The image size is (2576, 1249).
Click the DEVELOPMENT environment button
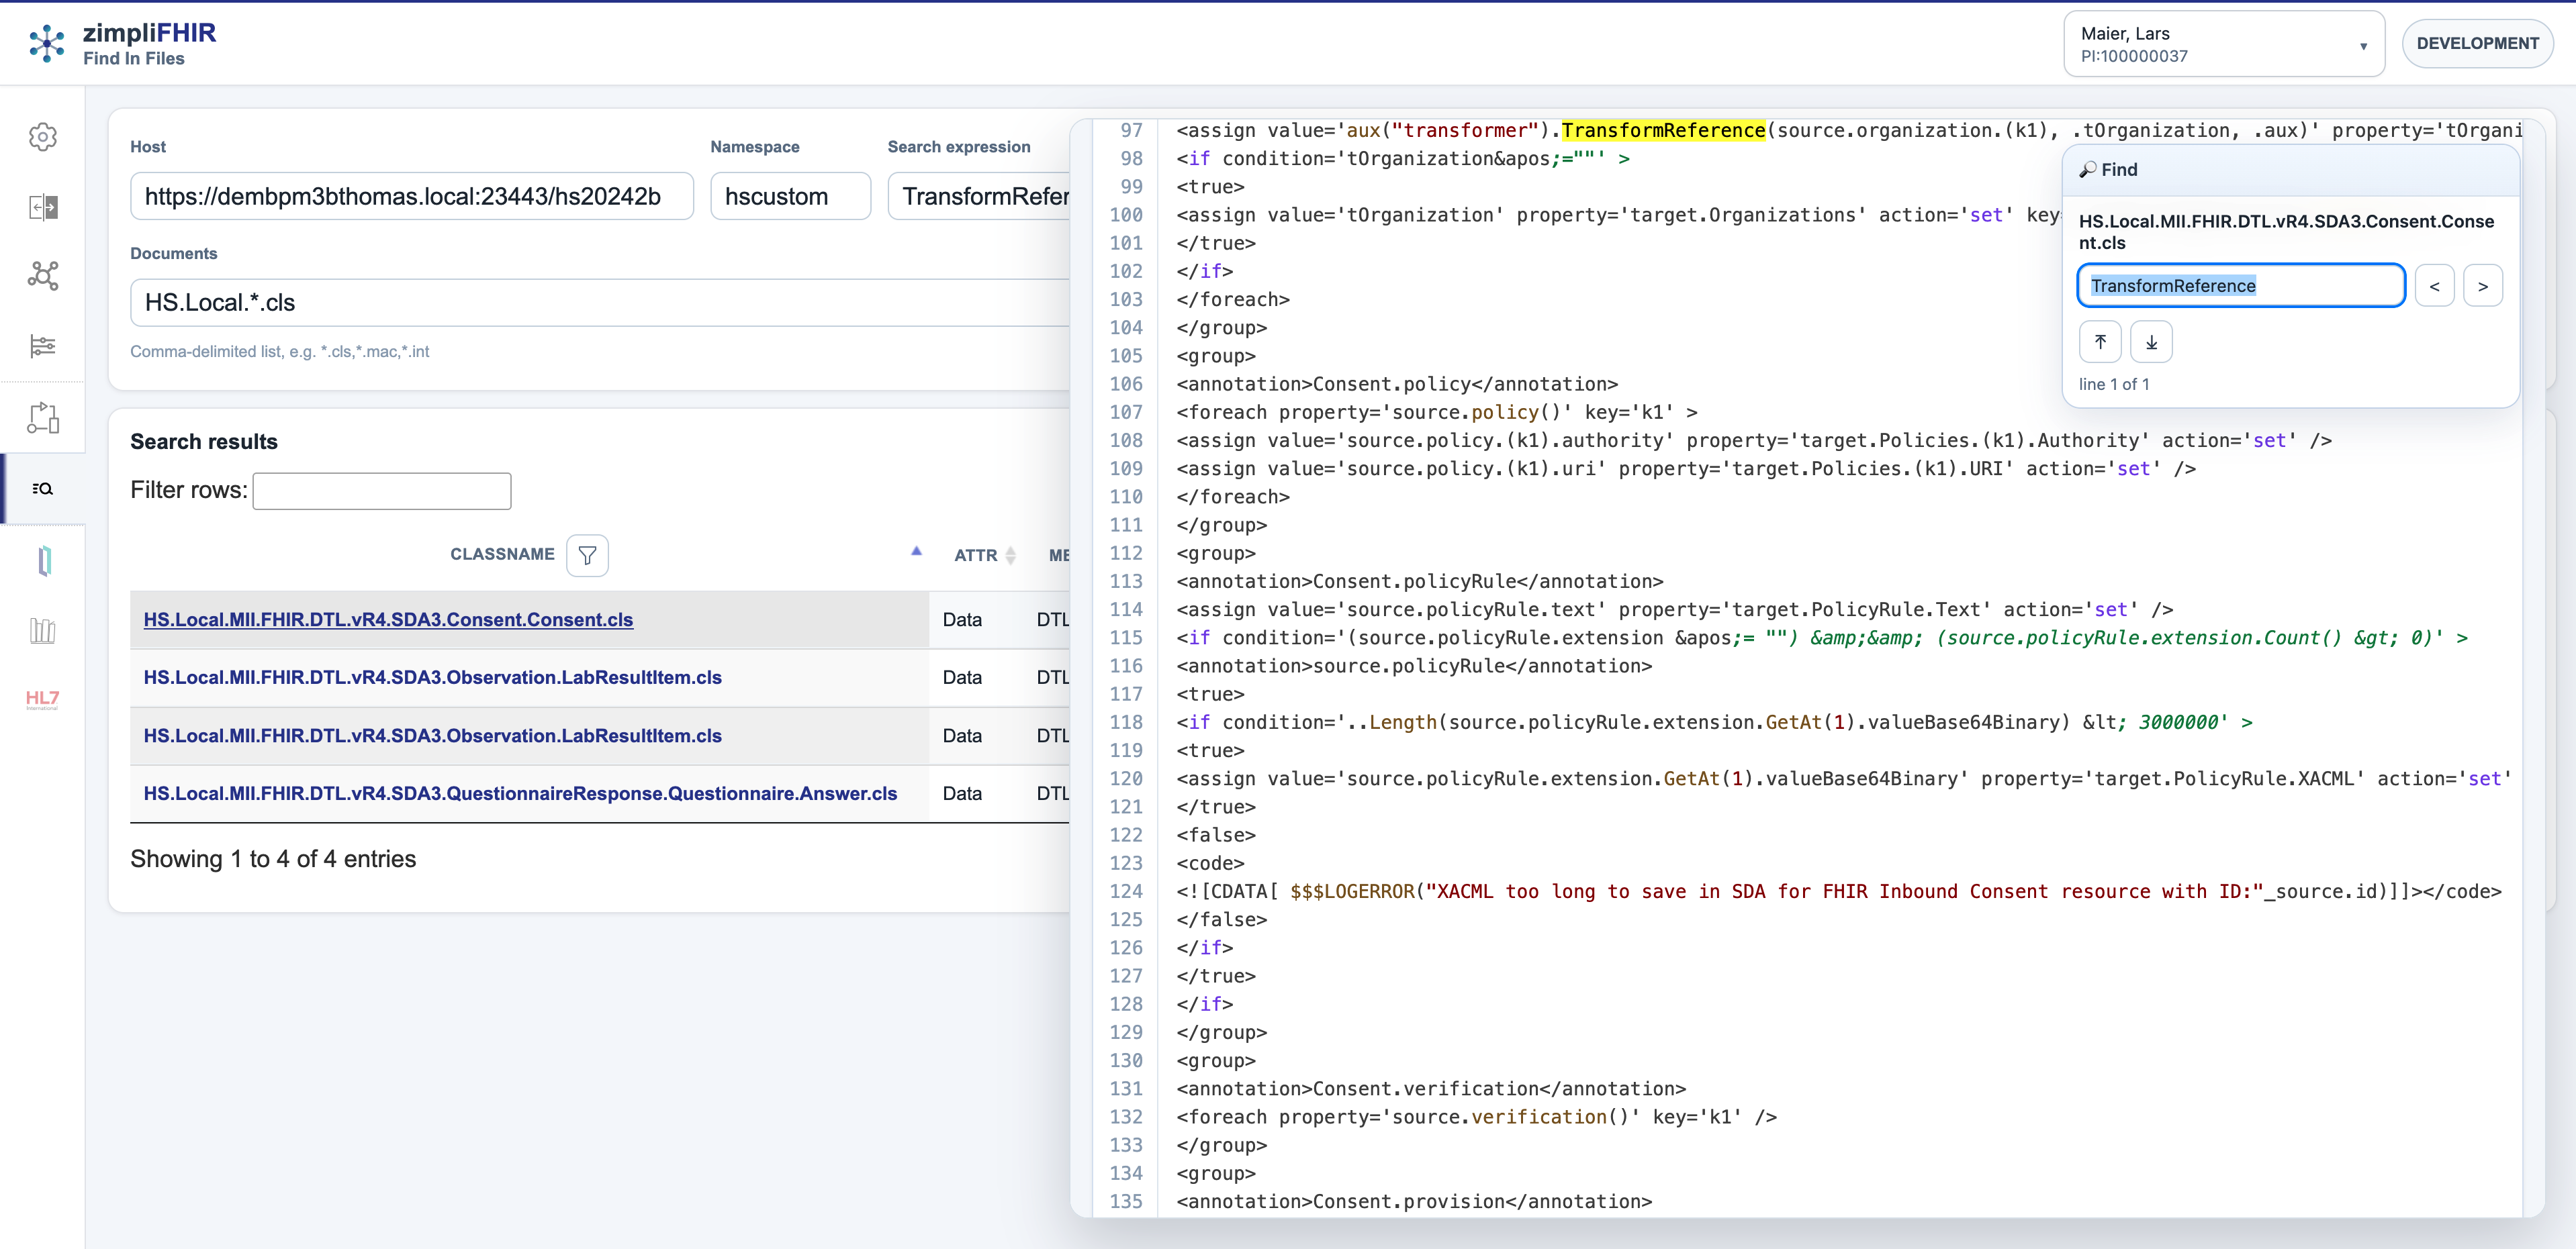point(2476,44)
